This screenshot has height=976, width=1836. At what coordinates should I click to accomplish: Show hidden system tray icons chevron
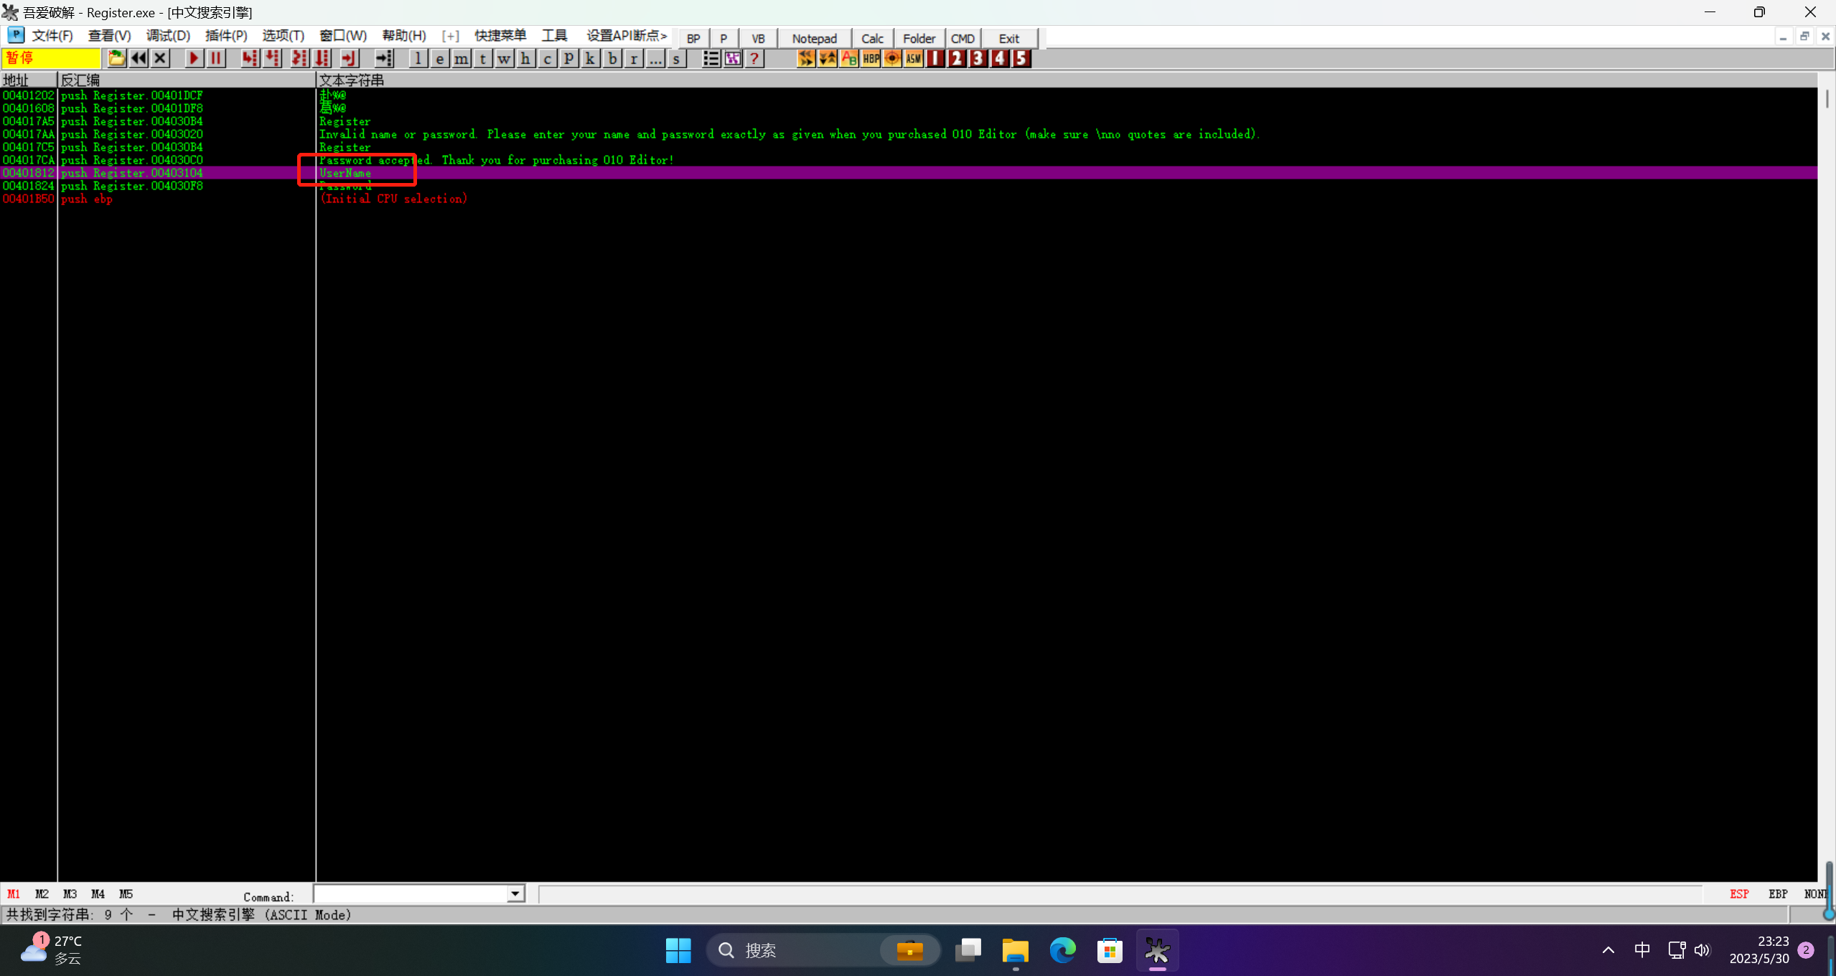pyautogui.click(x=1608, y=950)
